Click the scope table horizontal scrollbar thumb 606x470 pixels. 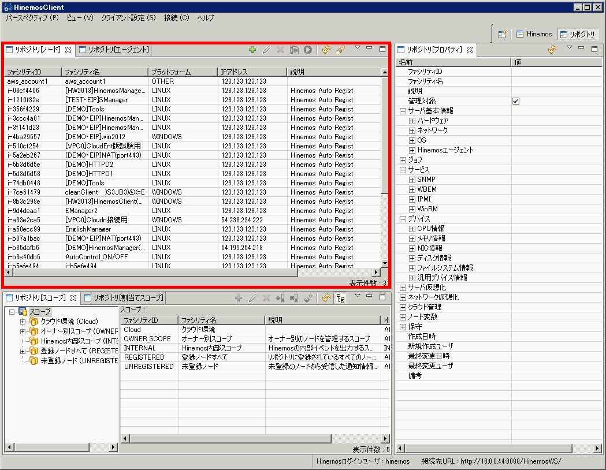[230, 439]
